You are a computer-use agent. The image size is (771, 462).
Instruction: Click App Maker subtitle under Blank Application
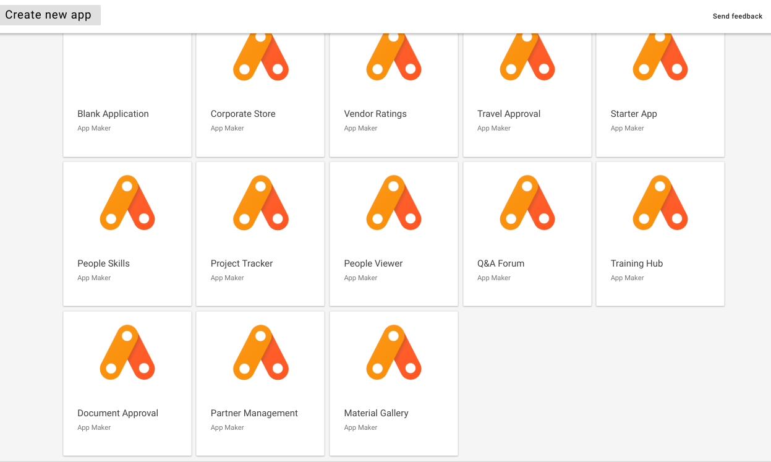94,129
